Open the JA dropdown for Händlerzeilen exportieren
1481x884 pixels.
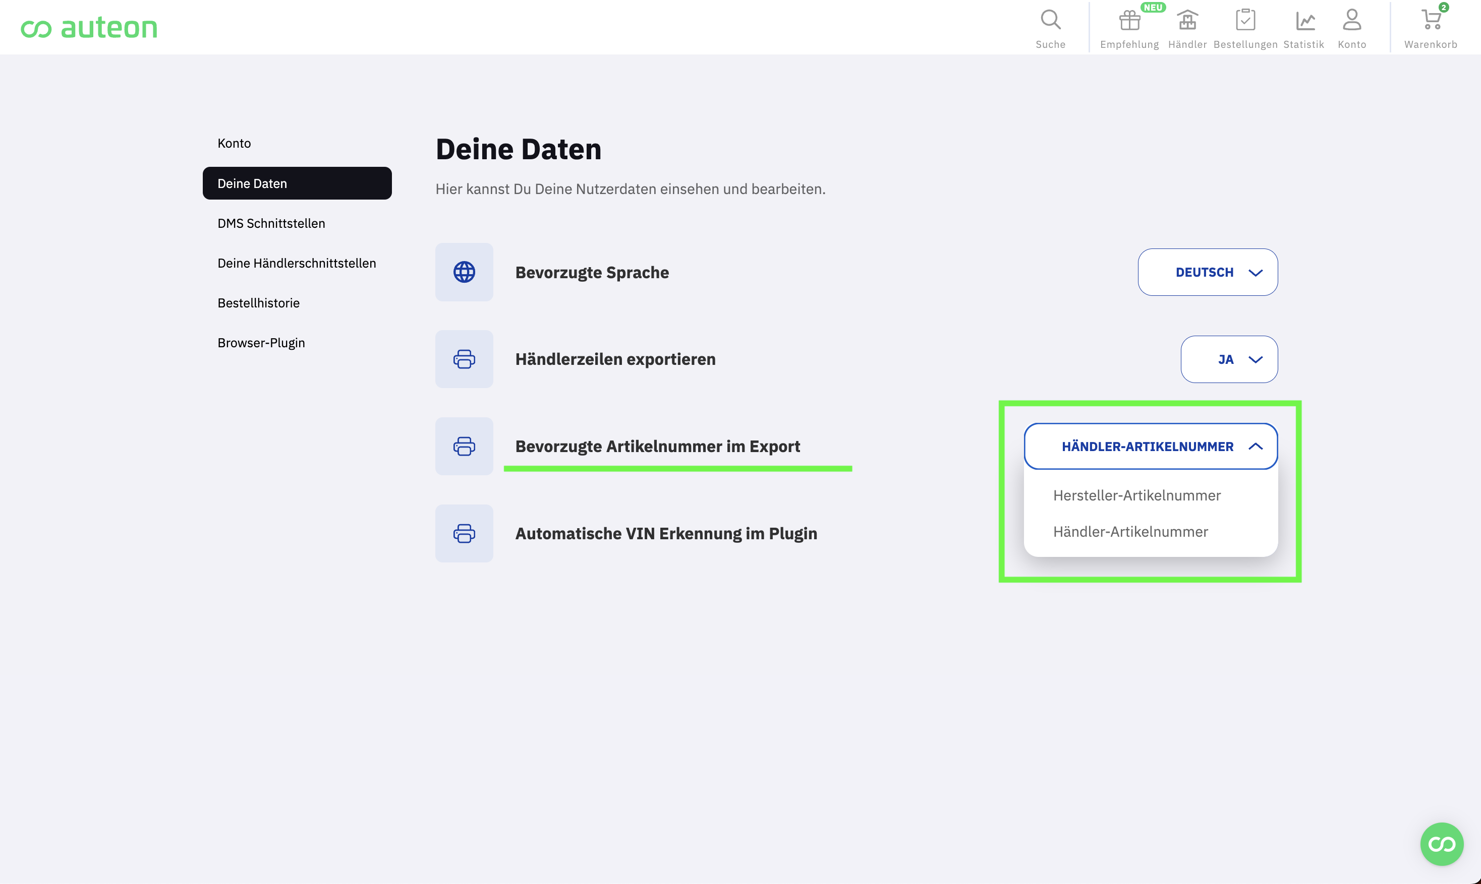tap(1229, 359)
